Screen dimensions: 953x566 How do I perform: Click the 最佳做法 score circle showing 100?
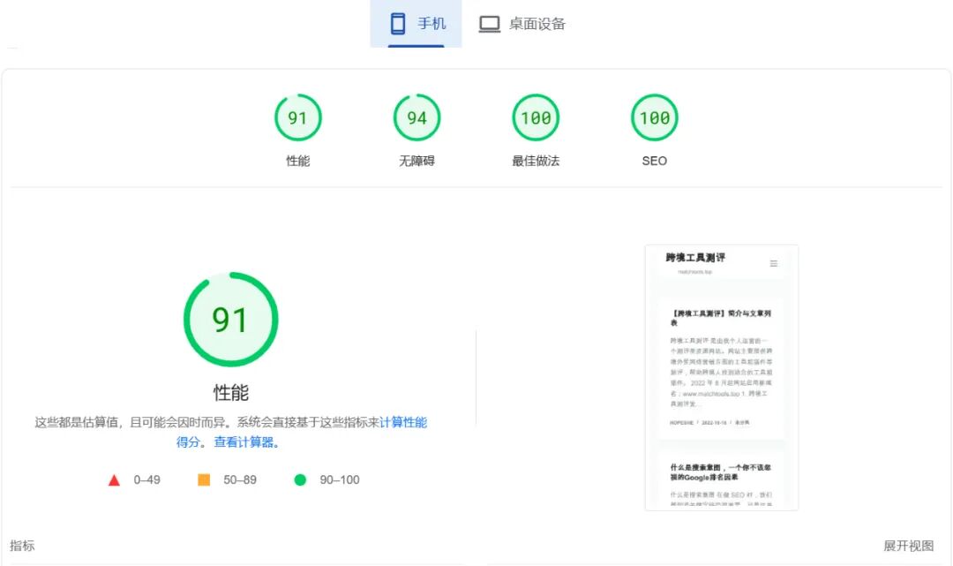click(x=535, y=117)
